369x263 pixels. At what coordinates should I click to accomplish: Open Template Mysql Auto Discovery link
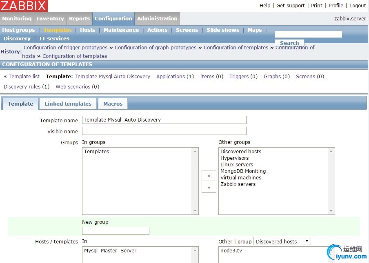[x=113, y=77]
